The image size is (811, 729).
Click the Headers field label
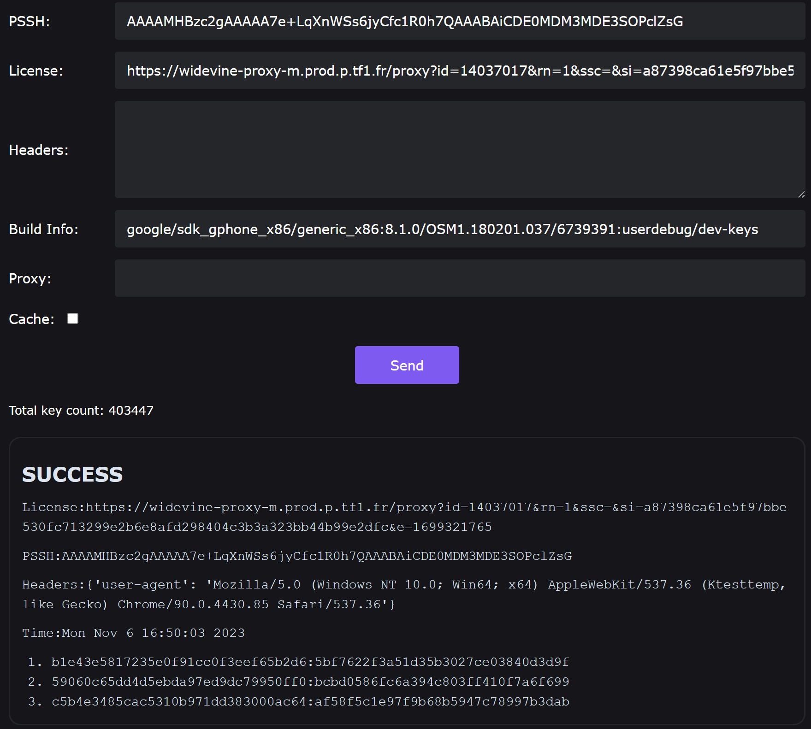coord(39,150)
